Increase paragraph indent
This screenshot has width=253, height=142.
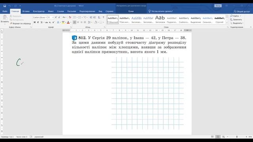coord(94,17)
